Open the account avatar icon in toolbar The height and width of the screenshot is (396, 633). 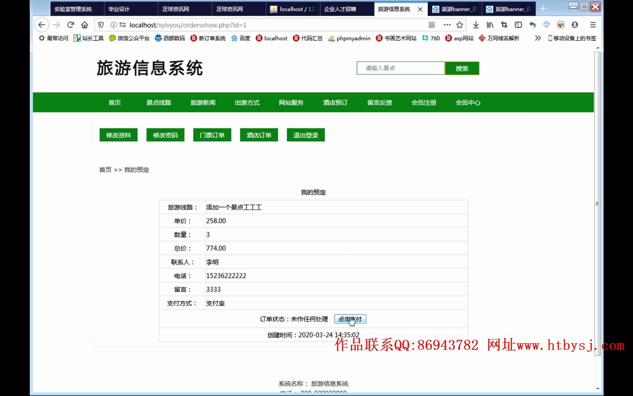coord(575,25)
